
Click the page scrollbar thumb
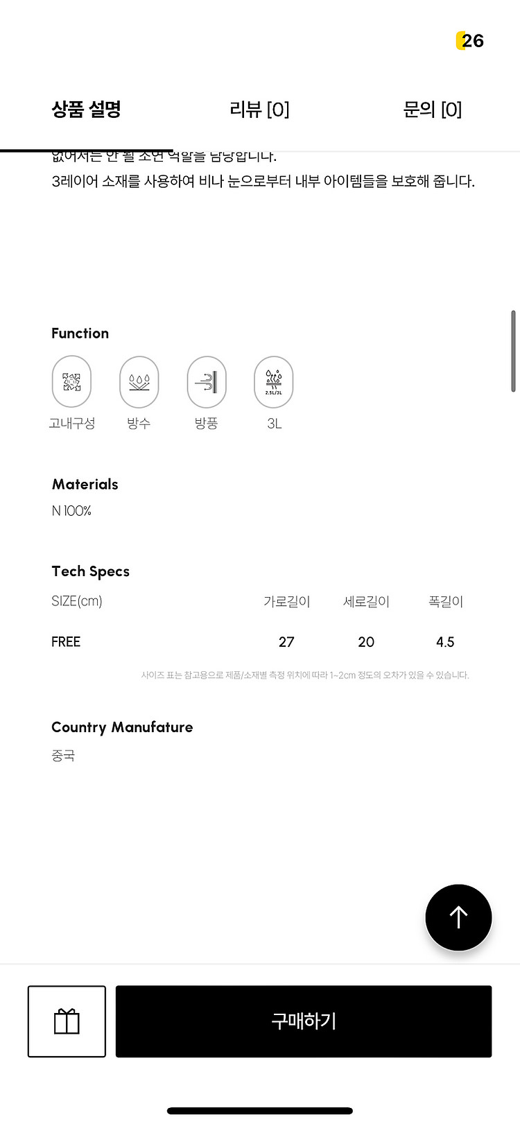click(x=513, y=351)
